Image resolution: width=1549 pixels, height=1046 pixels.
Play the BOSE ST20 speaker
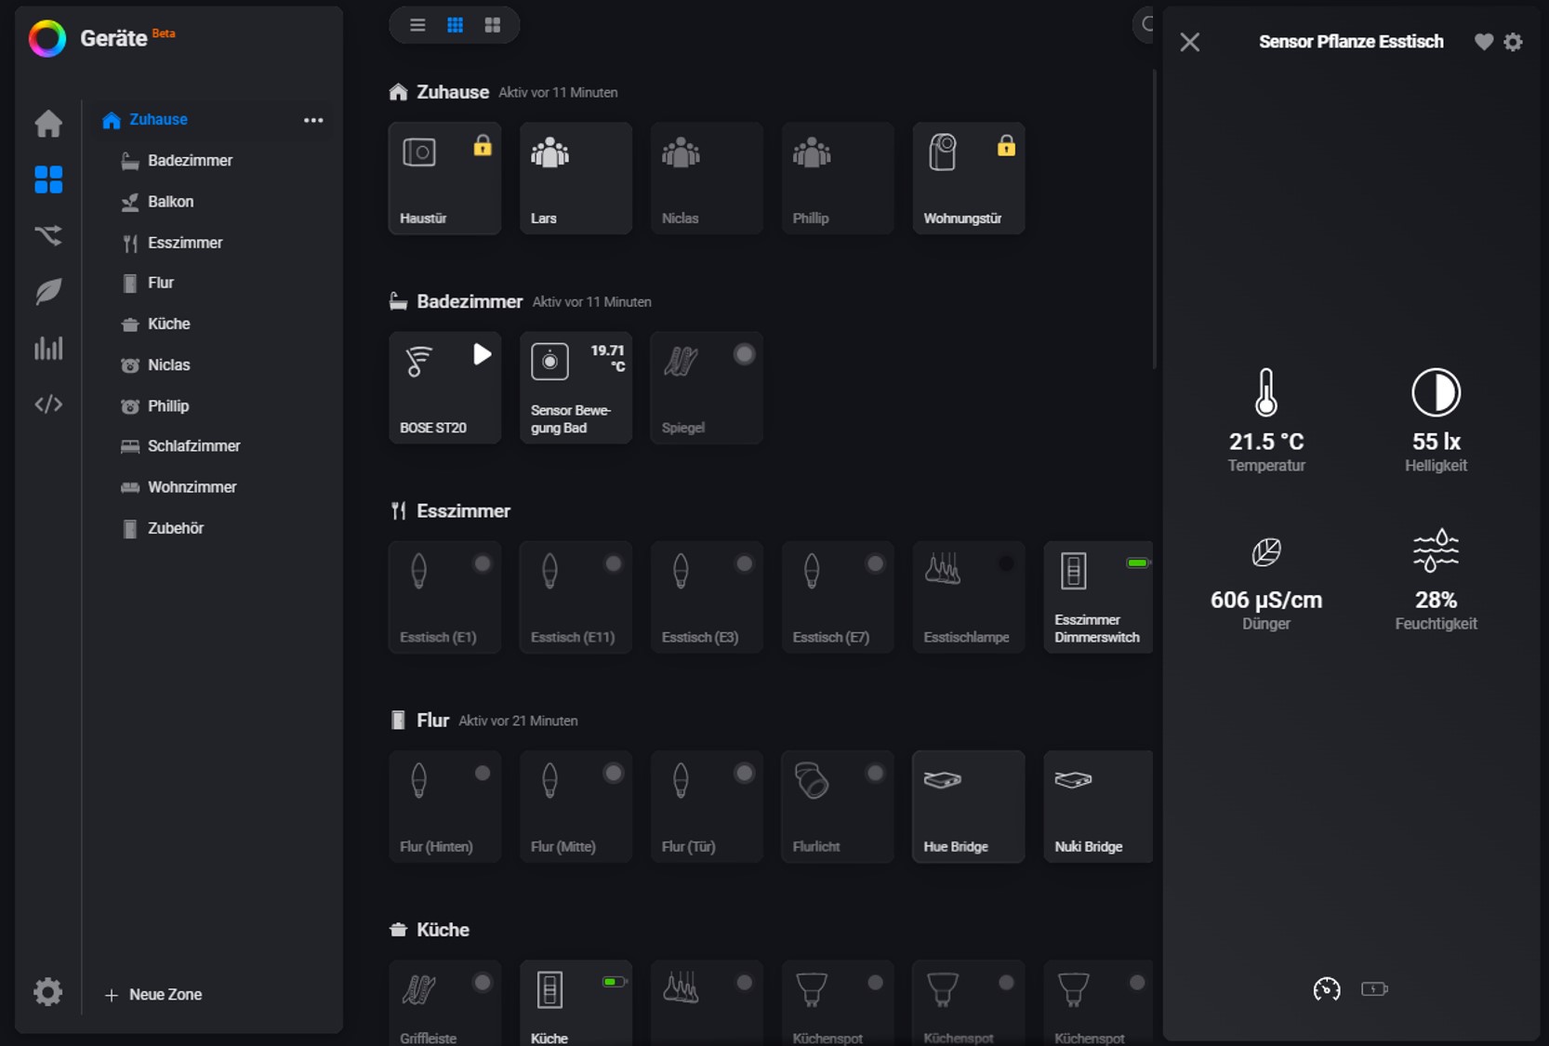[482, 354]
